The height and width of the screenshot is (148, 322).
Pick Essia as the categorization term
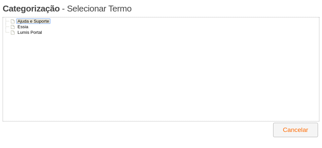click(x=23, y=27)
